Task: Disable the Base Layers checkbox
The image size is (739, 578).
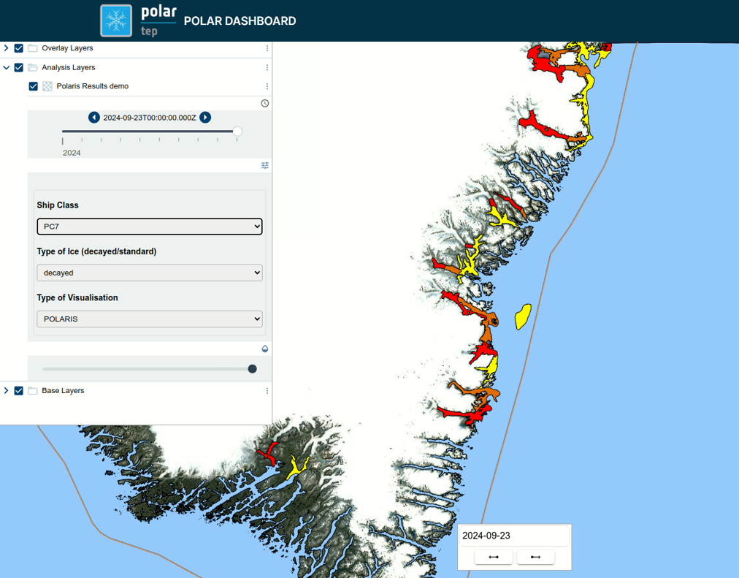Action: click(x=19, y=391)
